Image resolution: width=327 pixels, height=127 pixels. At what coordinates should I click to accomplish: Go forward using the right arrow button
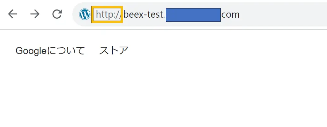(35, 14)
